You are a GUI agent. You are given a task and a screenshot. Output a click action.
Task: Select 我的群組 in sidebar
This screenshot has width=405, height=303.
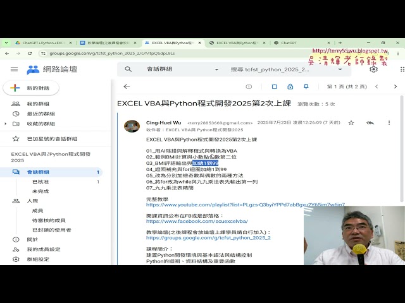tap(38, 104)
